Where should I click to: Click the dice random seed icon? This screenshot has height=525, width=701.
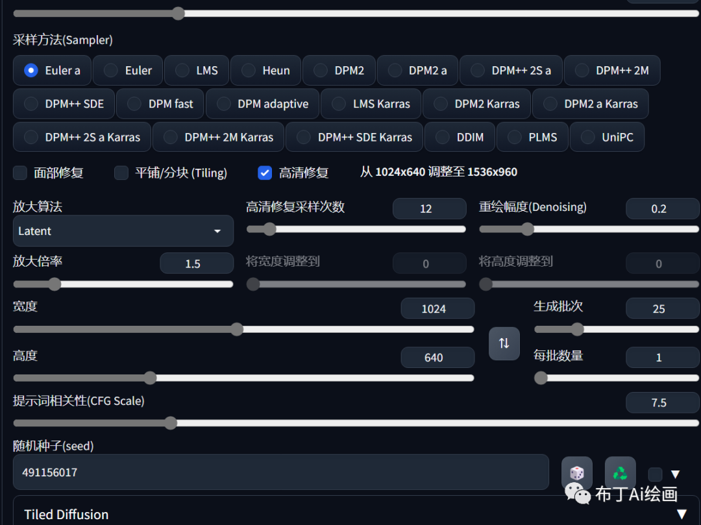pyautogui.click(x=576, y=473)
